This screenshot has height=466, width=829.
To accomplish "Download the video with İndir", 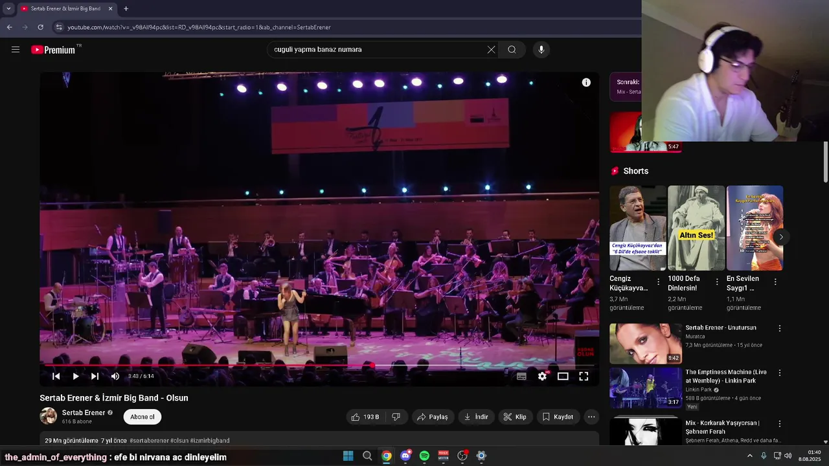I will [476, 417].
